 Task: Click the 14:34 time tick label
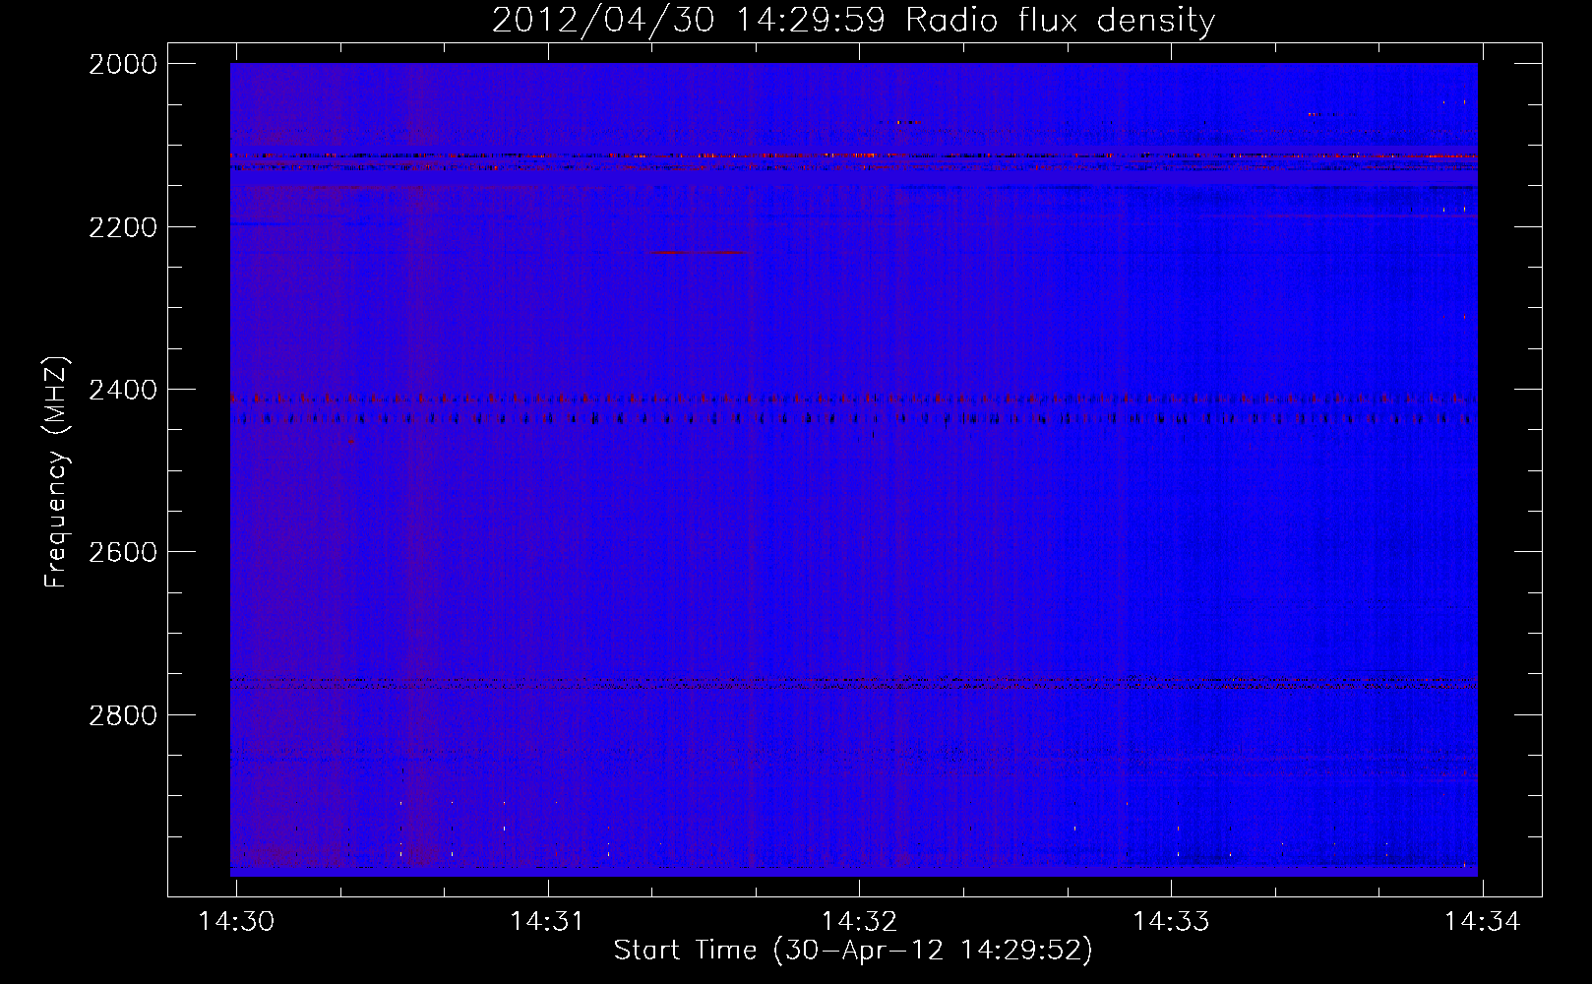[1482, 922]
